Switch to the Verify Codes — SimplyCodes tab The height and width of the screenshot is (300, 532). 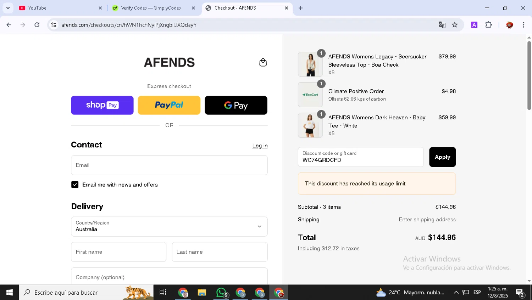[154, 8]
